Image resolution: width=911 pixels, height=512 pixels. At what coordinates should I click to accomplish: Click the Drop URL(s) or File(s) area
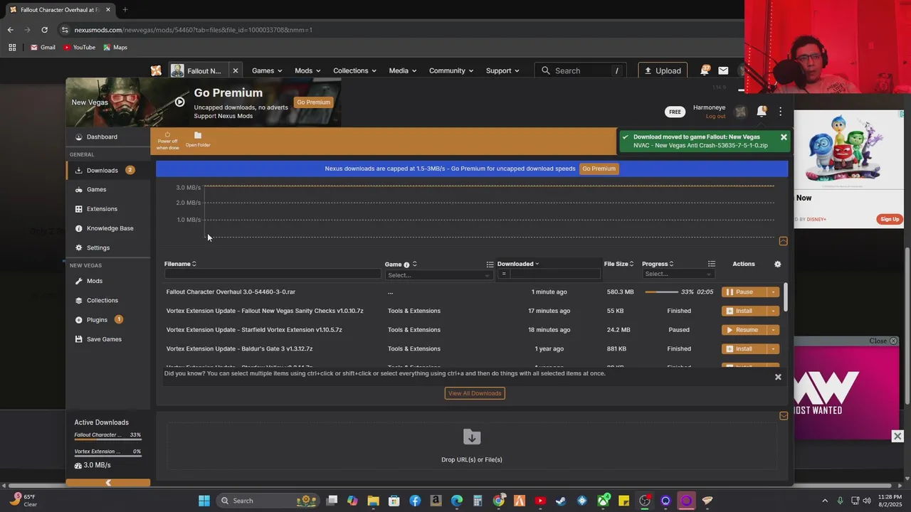point(472,446)
